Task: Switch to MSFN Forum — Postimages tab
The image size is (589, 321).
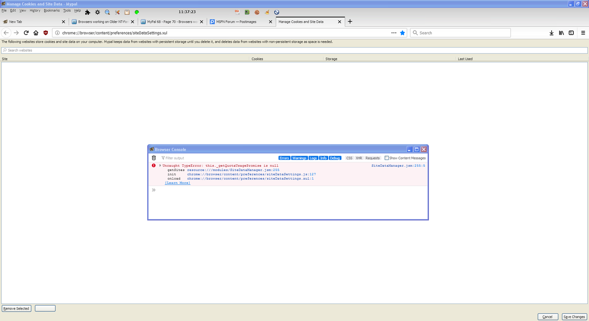Action: coord(241,22)
